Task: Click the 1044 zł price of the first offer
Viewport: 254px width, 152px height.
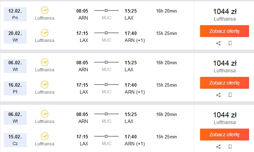Action: (x=225, y=12)
